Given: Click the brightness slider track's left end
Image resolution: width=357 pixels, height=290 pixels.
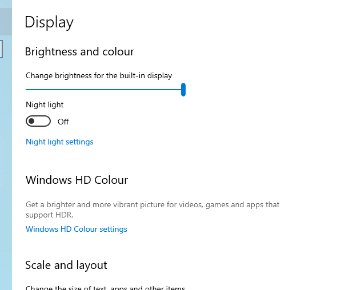Looking at the screenshot, I should [27, 90].
